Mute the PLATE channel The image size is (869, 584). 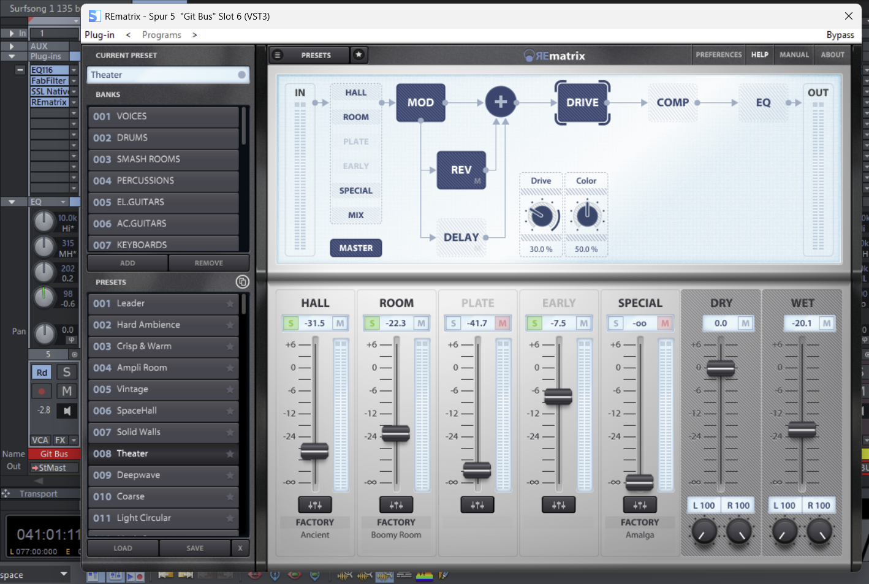click(x=503, y=324)
